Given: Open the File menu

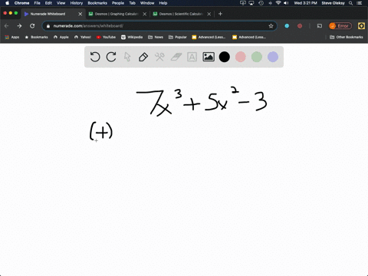Looking at the screenshot, I should [x=38, y=3].
